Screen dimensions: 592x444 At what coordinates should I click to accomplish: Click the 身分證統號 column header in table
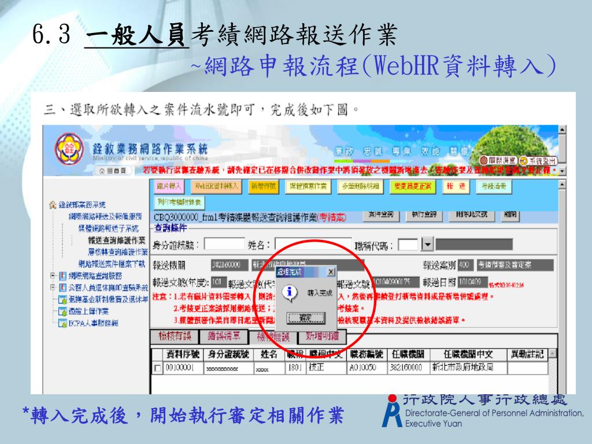pyautogui.click(x=228, y=354)
